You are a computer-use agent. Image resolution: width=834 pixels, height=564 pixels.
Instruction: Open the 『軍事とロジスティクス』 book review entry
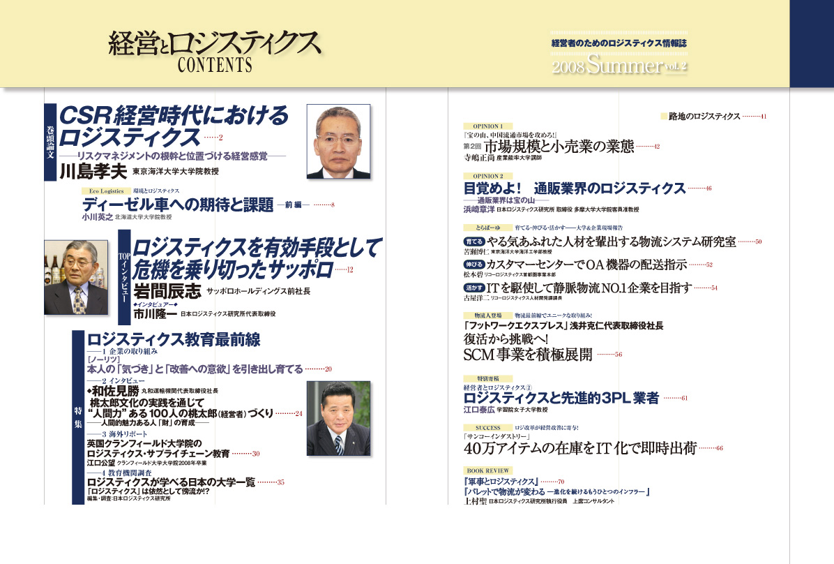tap(501, 482)
